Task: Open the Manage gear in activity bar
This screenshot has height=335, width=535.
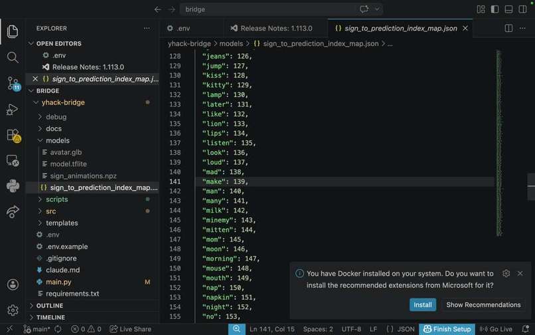Action: click(13, 310)
